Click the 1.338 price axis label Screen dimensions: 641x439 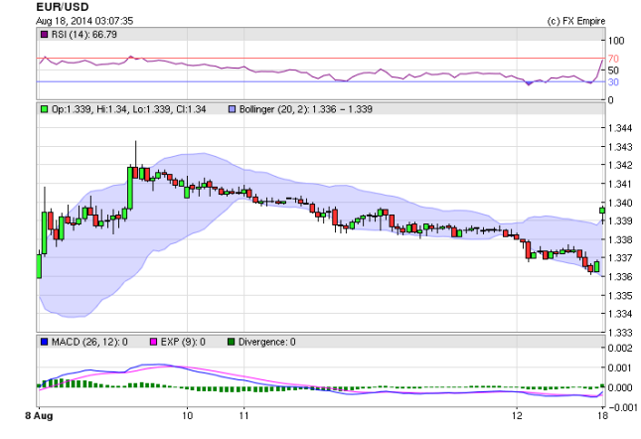[x=620, y=239]
